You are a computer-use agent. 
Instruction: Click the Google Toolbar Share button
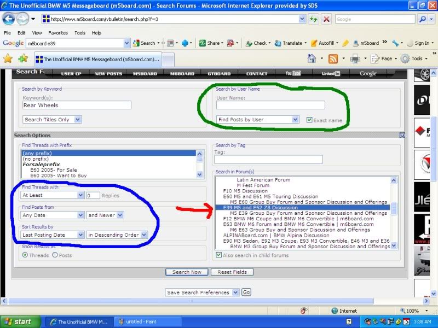(x=210, y=43)
